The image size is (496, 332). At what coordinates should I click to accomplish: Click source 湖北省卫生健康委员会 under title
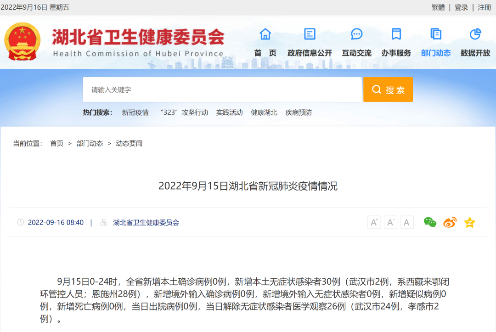(x=146, y=223)
